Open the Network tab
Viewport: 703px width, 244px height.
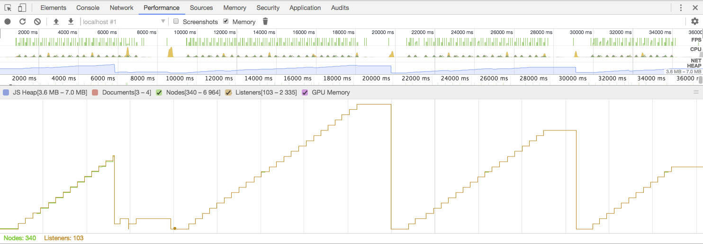[121, 8]
